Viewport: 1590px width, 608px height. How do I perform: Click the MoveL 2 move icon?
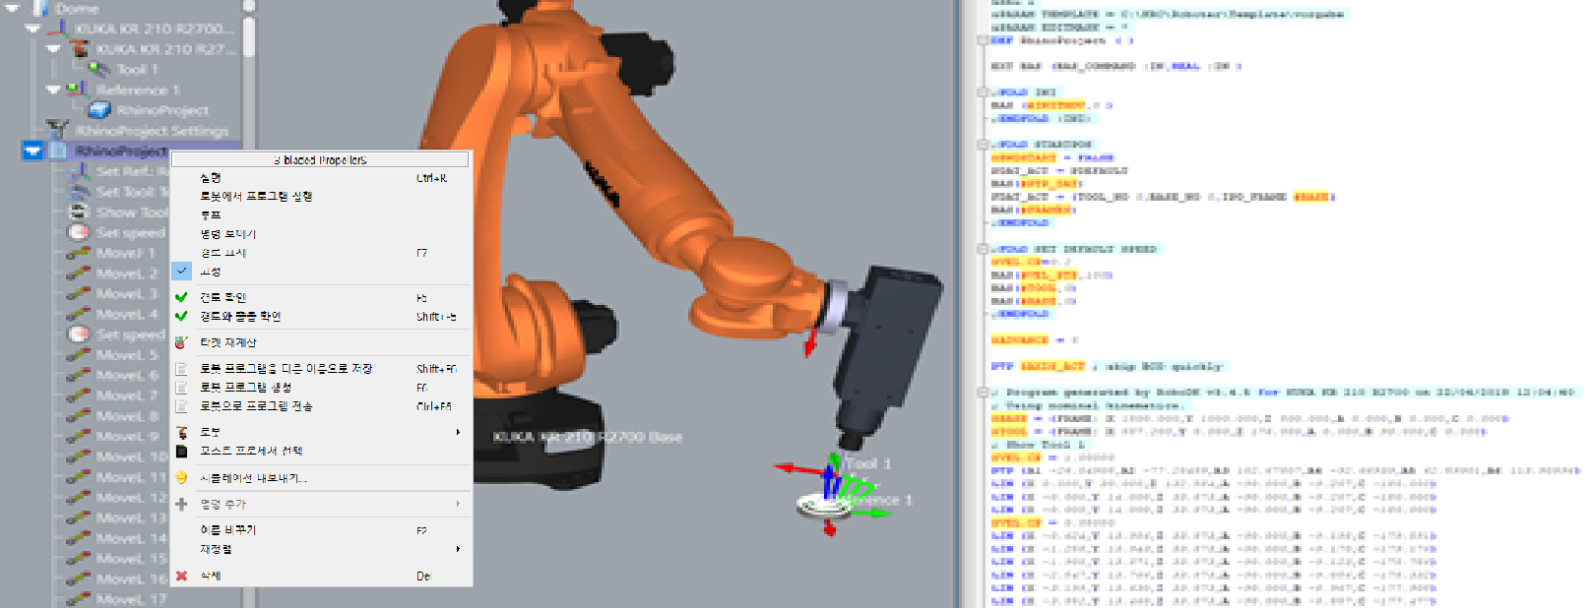pos(79,274)
